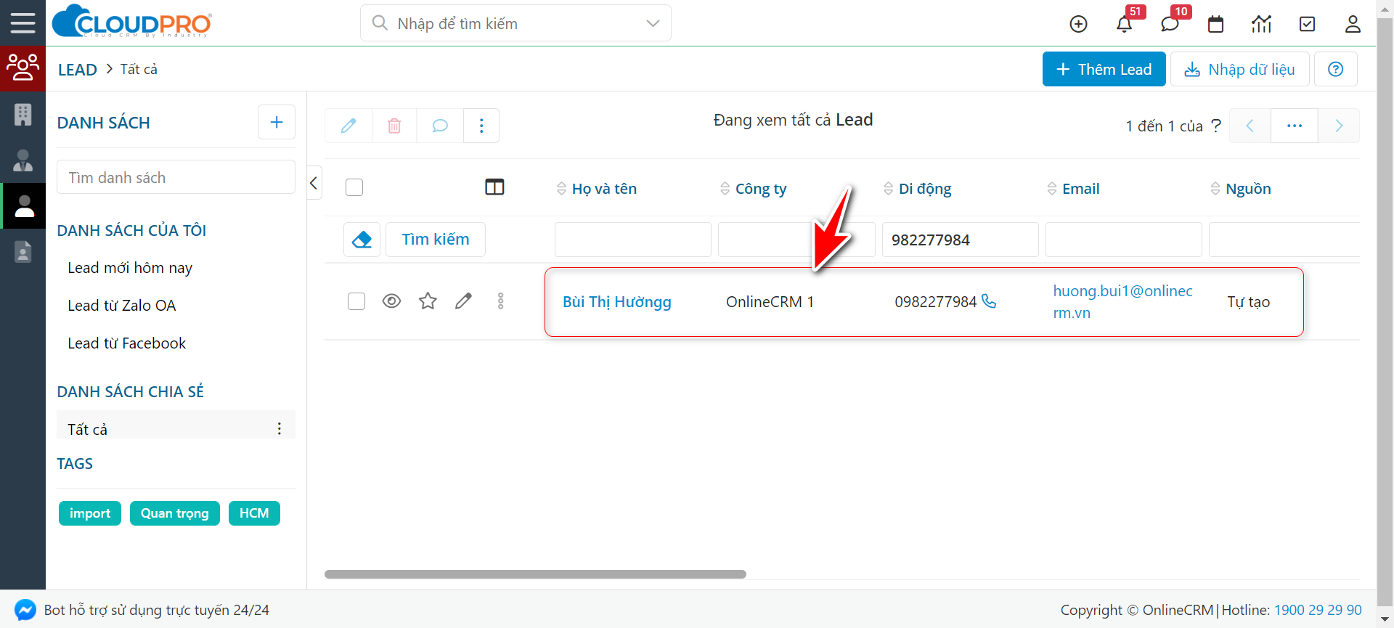Open lead Bùi Thị Hườngg link
This screenshot has width=1394, height=628.
click(617, 302)
